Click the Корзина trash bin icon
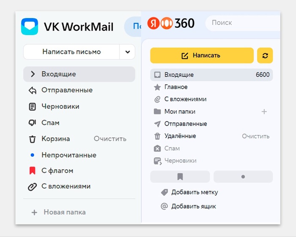Viewport: 296px width, 237px height. (32, 139)
